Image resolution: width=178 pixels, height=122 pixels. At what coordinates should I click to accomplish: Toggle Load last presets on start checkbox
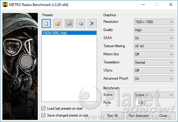pyautogui.click(x=43, y=108)
